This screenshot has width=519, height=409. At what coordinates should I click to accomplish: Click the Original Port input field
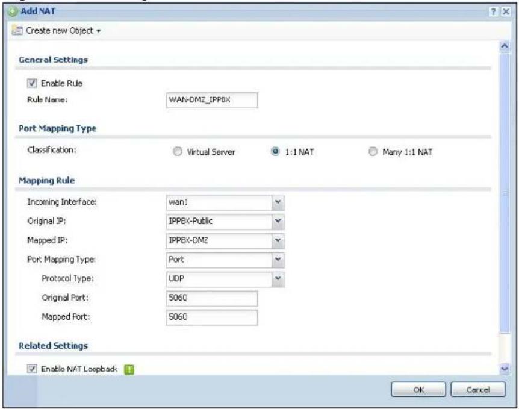click(x=212, y=298)
